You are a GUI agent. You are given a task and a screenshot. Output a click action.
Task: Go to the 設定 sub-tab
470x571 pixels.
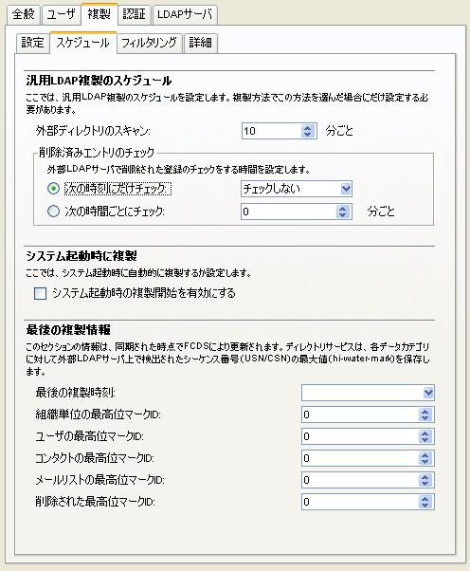[x=33, y=43]
